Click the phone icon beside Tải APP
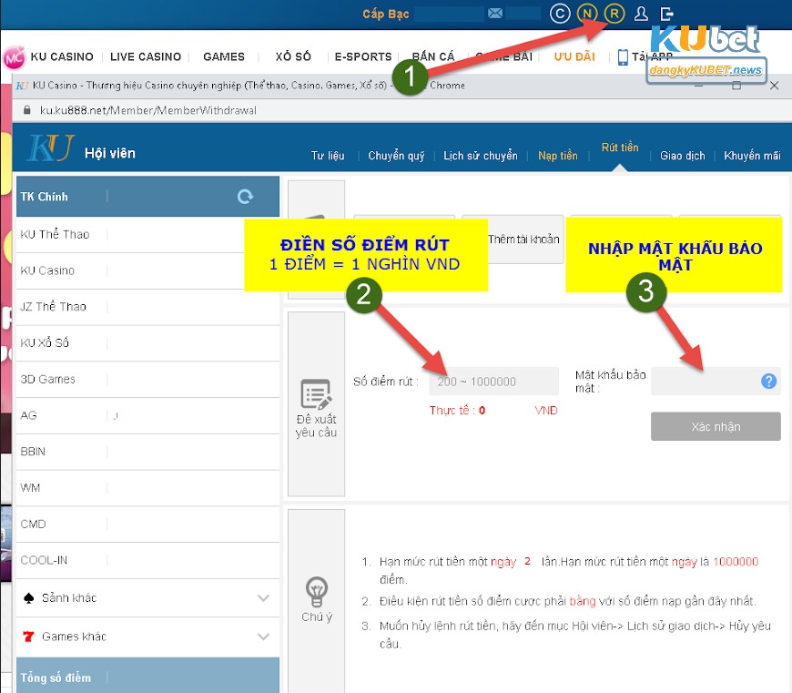The image size is (792, 693). point(623,56)
